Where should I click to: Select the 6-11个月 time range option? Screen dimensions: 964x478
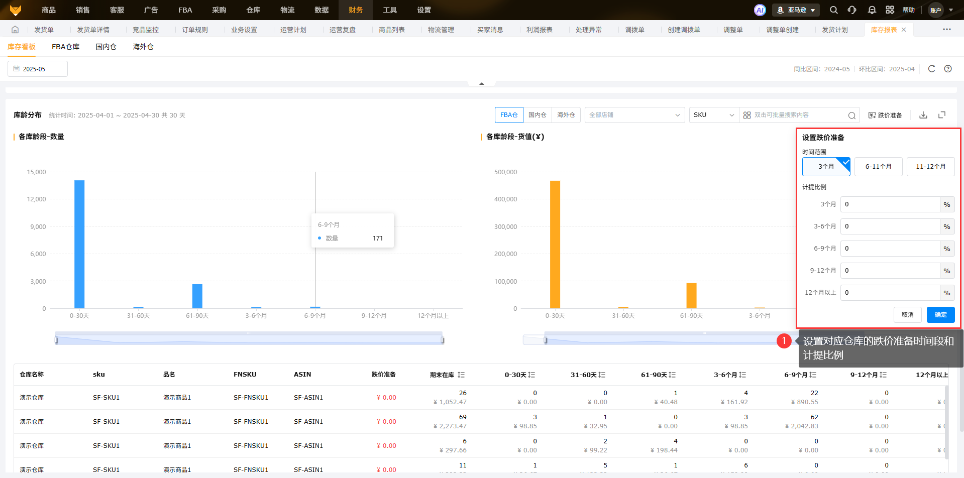[x=878, y=167]
